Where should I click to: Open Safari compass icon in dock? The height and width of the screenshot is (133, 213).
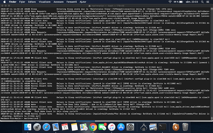click(x=46, y=127)
